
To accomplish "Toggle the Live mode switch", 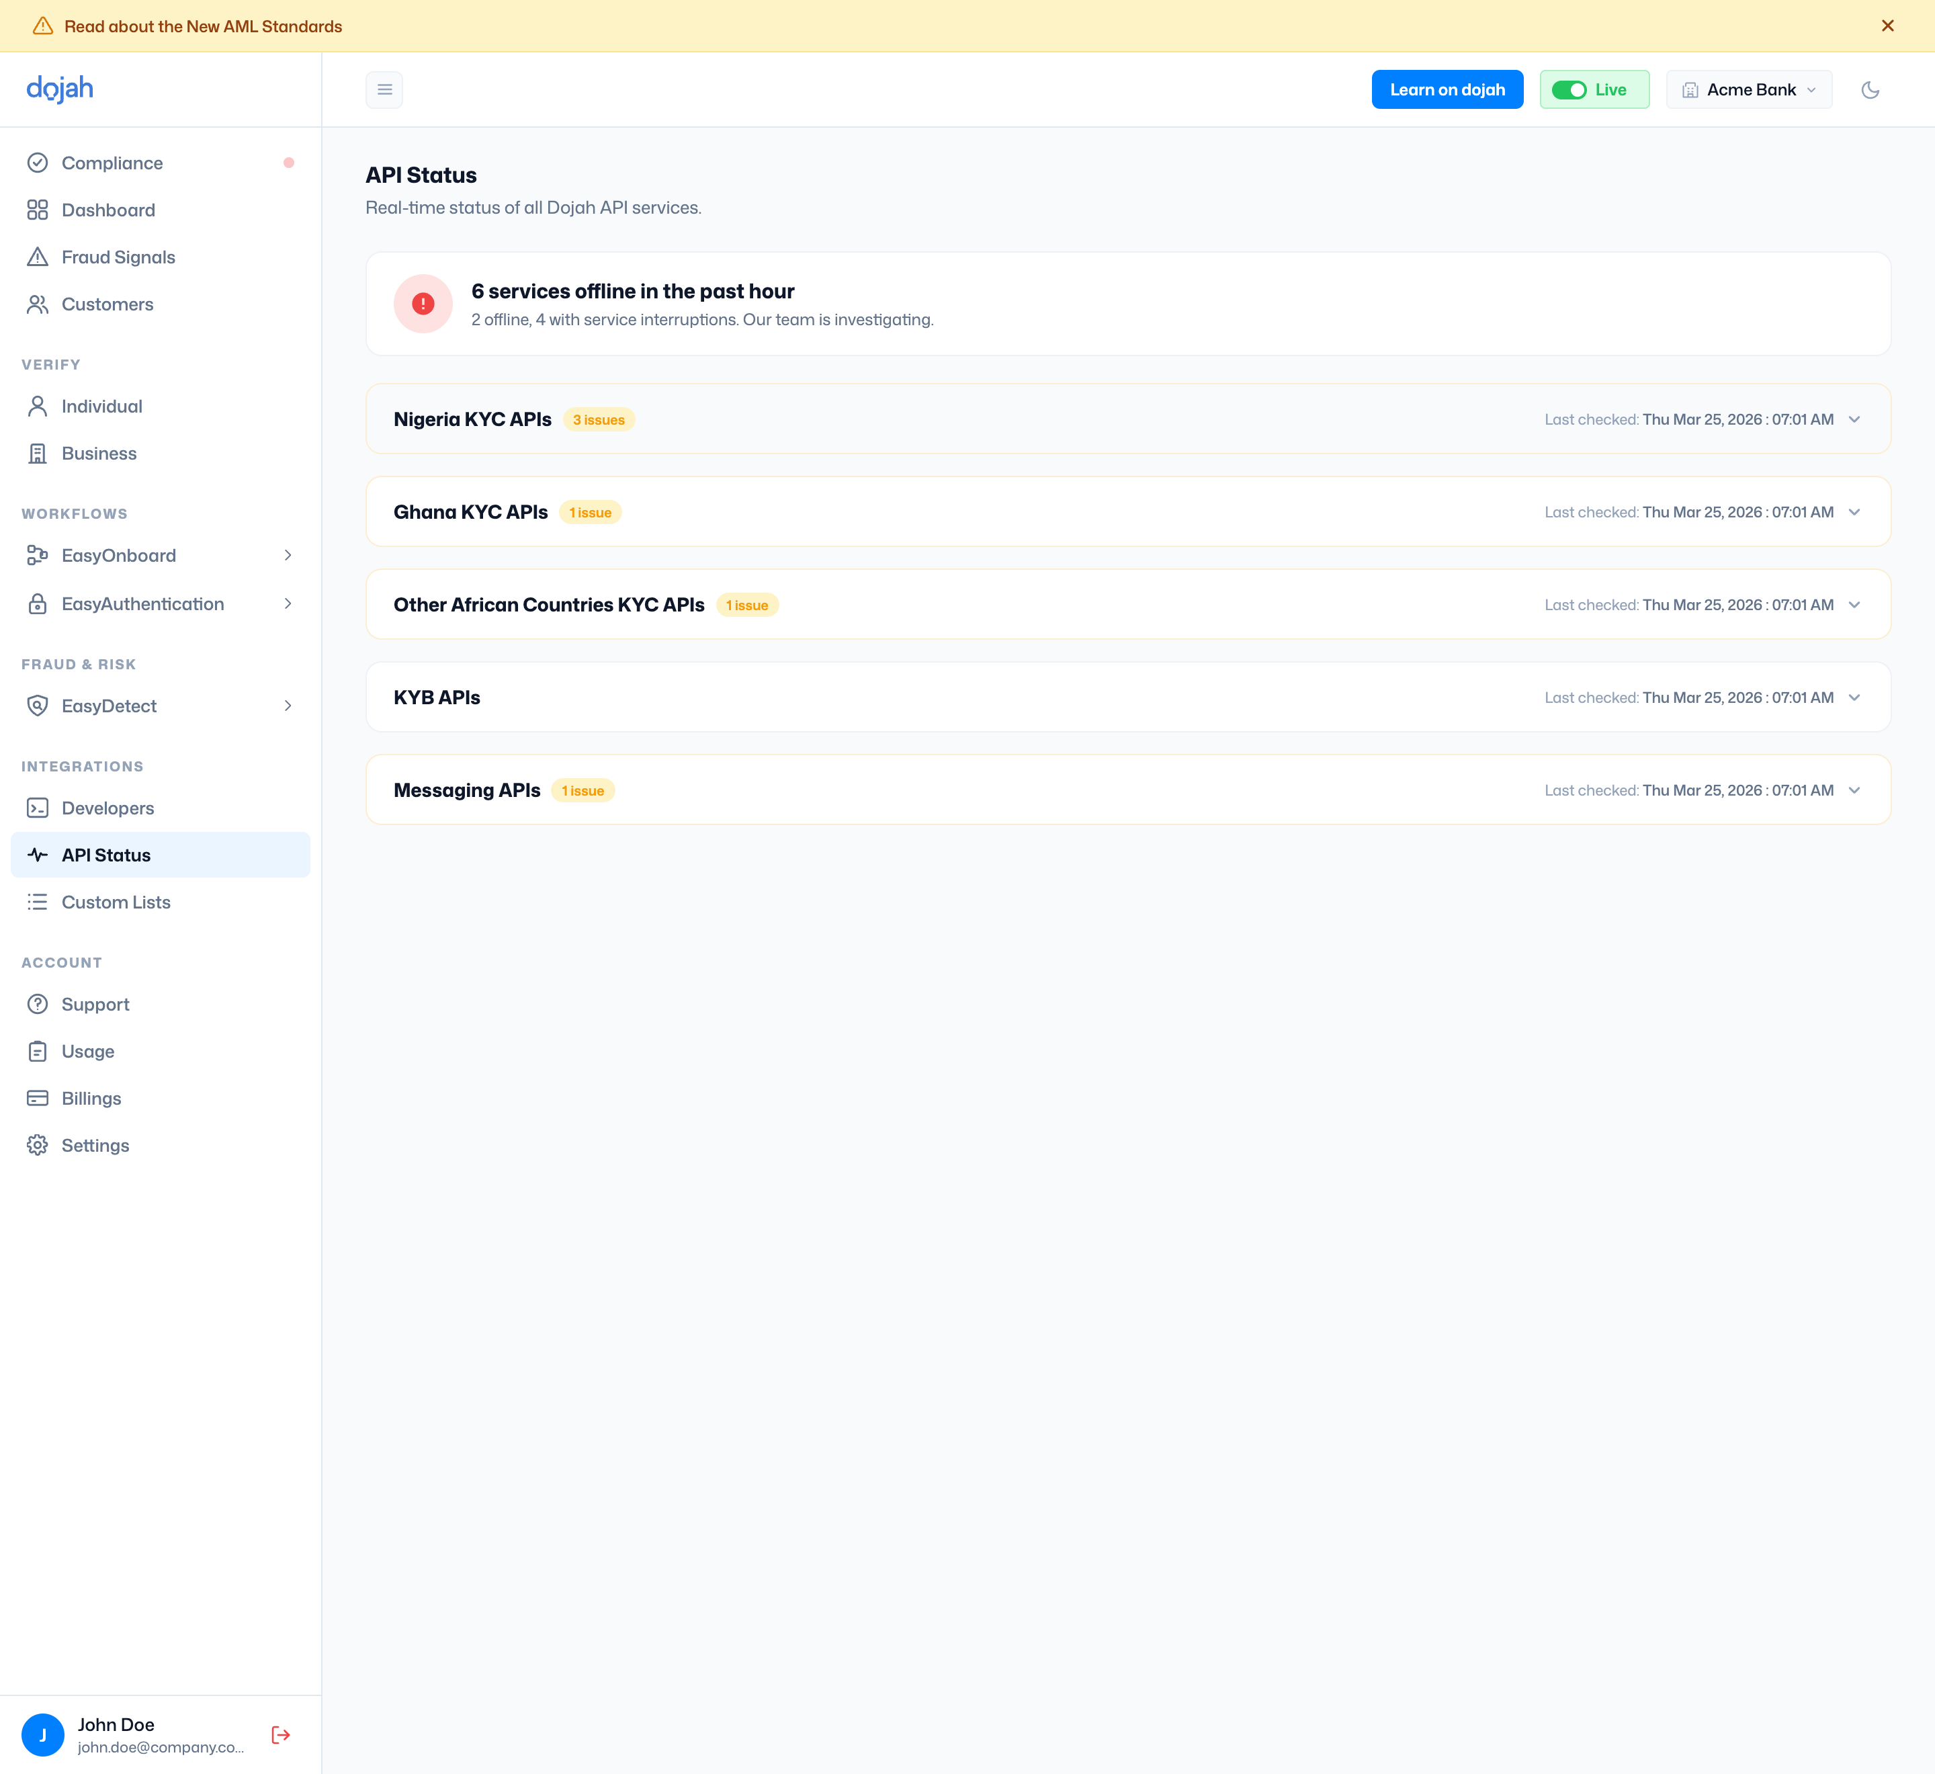I will point(1569,89).
